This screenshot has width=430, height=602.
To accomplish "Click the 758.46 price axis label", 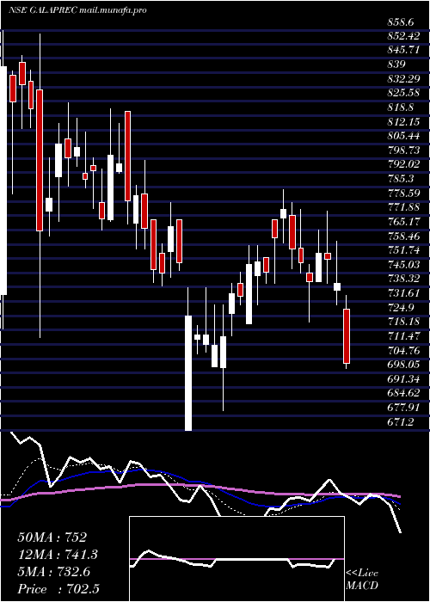I will pyautogui.click(x=404, y=236).
